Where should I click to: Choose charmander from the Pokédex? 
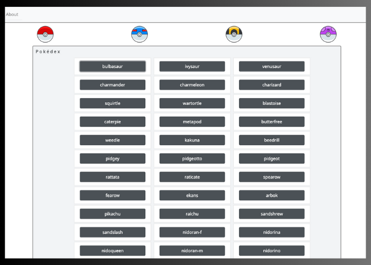click(x=112, y=85)
